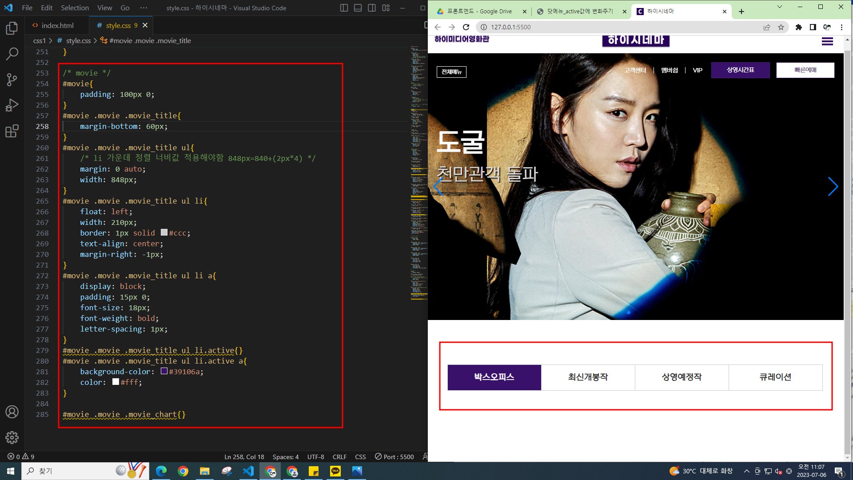The height and width of the screenshot is (480, 853).
Task: Toggle Secondary Side Bar layout button
Action: click(x=372, y=8)
